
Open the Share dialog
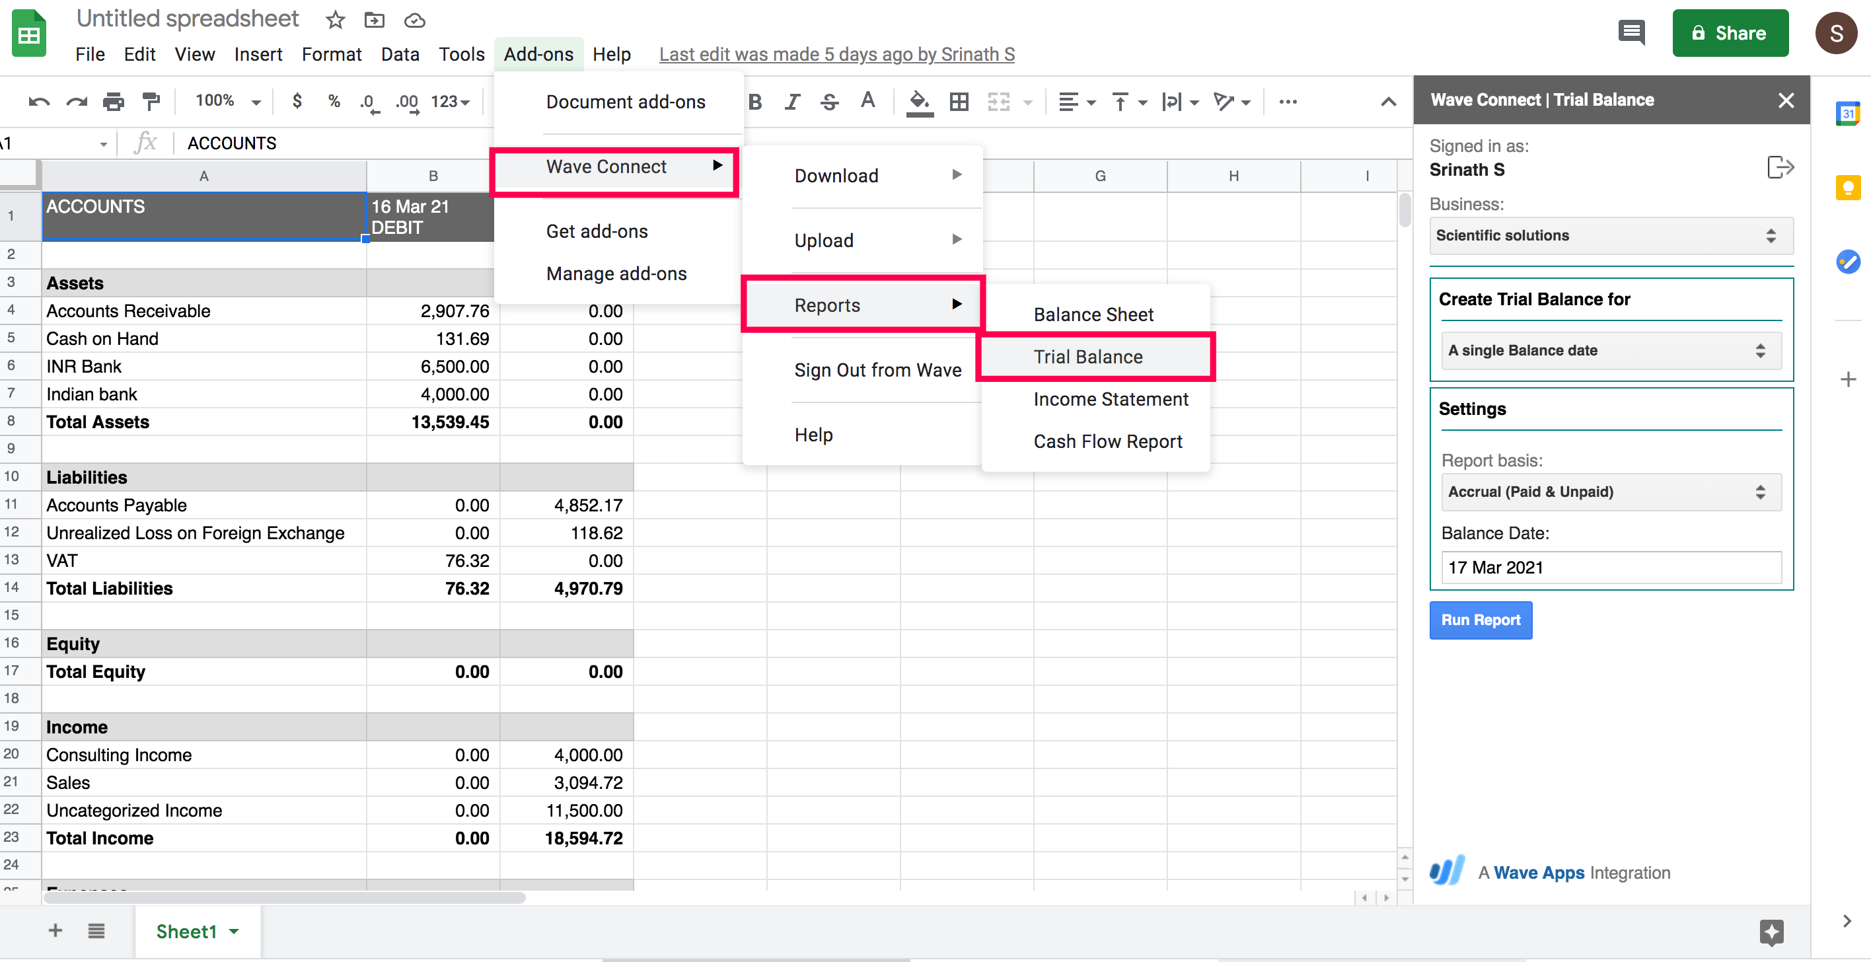pyautogui.click(x=1730, y=32)
